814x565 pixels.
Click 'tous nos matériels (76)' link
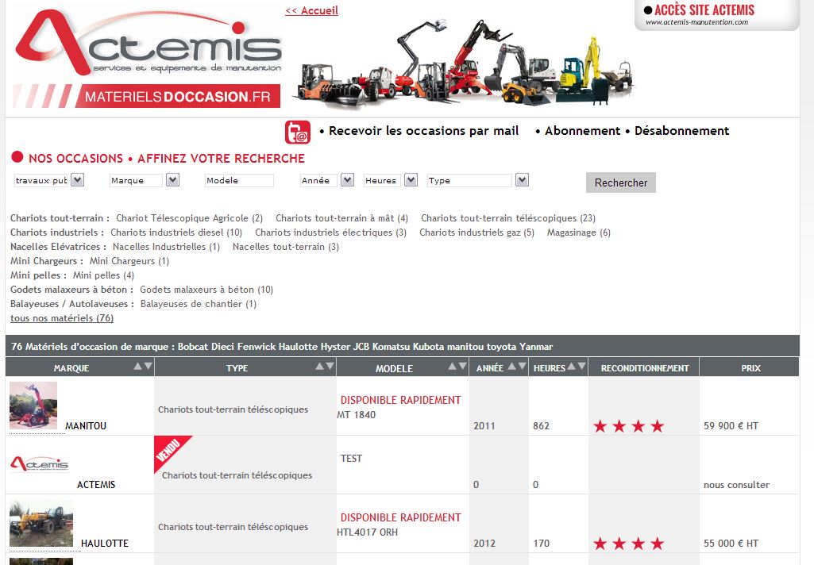tap(62, 318)
